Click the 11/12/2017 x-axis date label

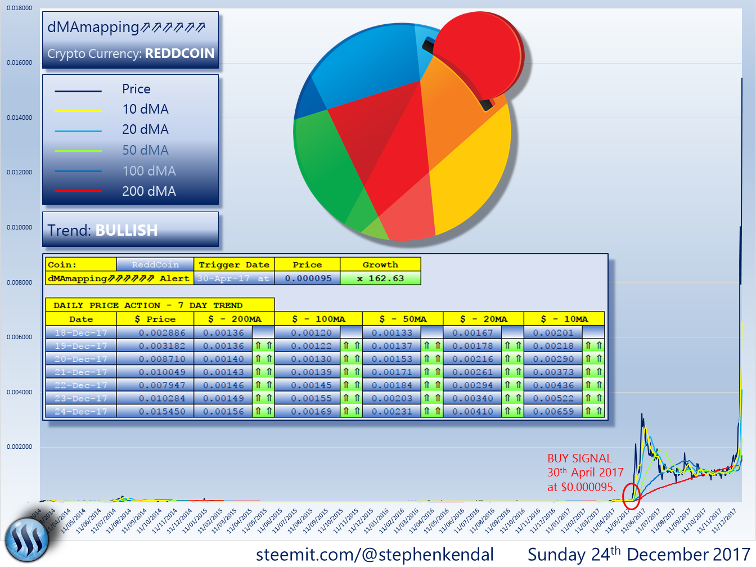tap(724, 521)
